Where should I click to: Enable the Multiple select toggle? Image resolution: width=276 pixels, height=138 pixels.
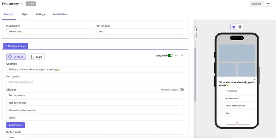pos(181,90)
